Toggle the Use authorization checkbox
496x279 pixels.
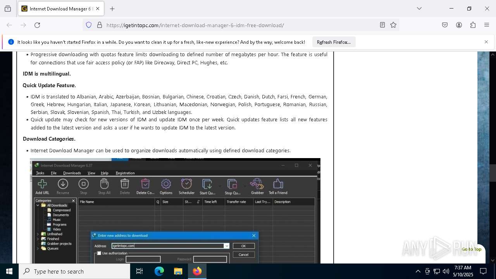coord(99,253)
